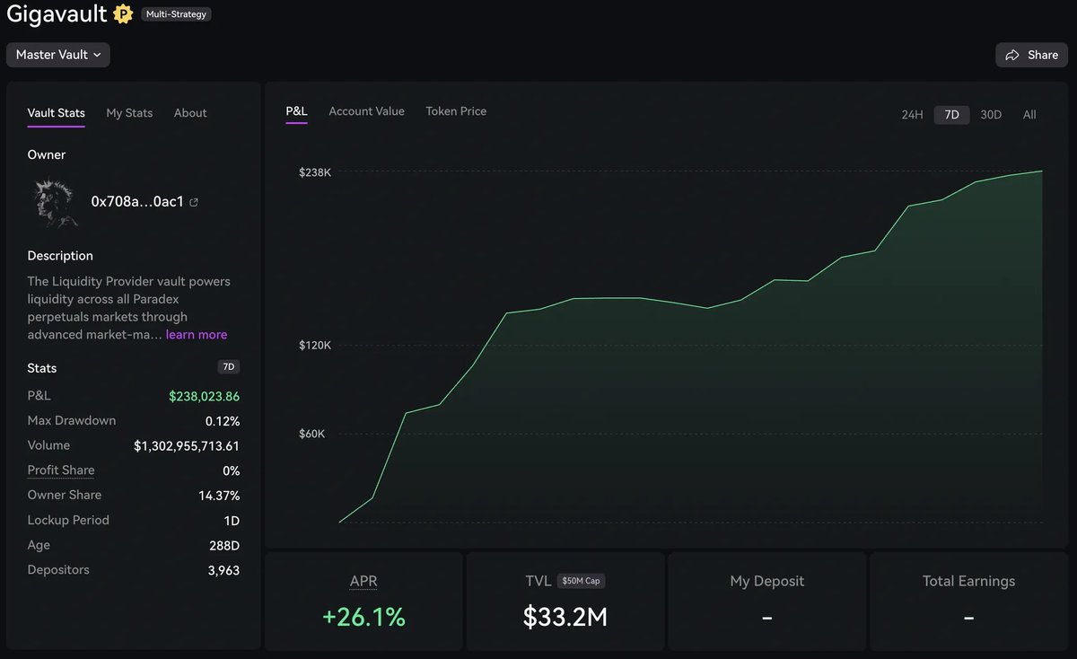Click the Profit Share label
The image size is (1077, 659).
point(61,470)
